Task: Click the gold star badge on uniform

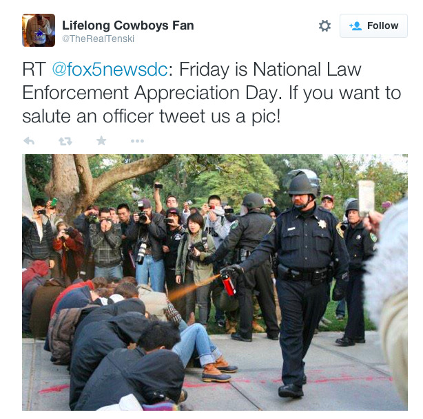Action: (322, 224)
